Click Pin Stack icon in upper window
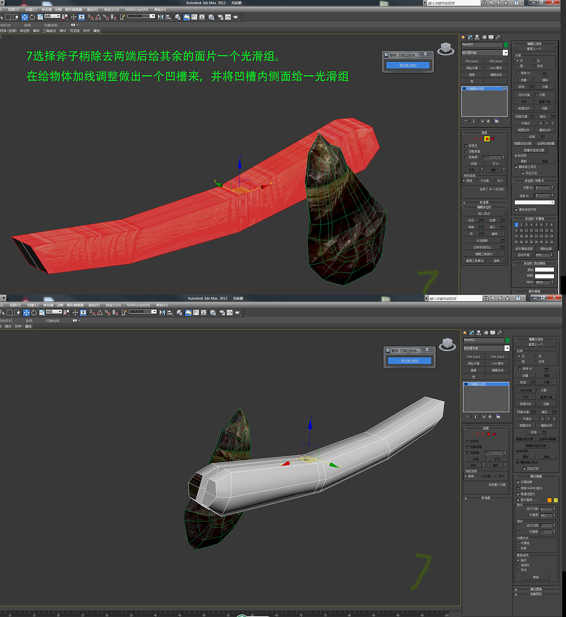This screenshot has width=566, height=617. point(465,121)
